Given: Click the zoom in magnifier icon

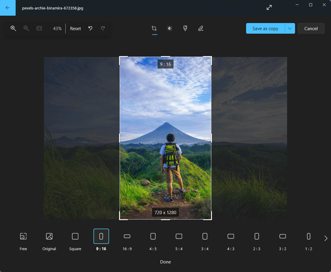Looking at the screenshot, I should 13,28.
